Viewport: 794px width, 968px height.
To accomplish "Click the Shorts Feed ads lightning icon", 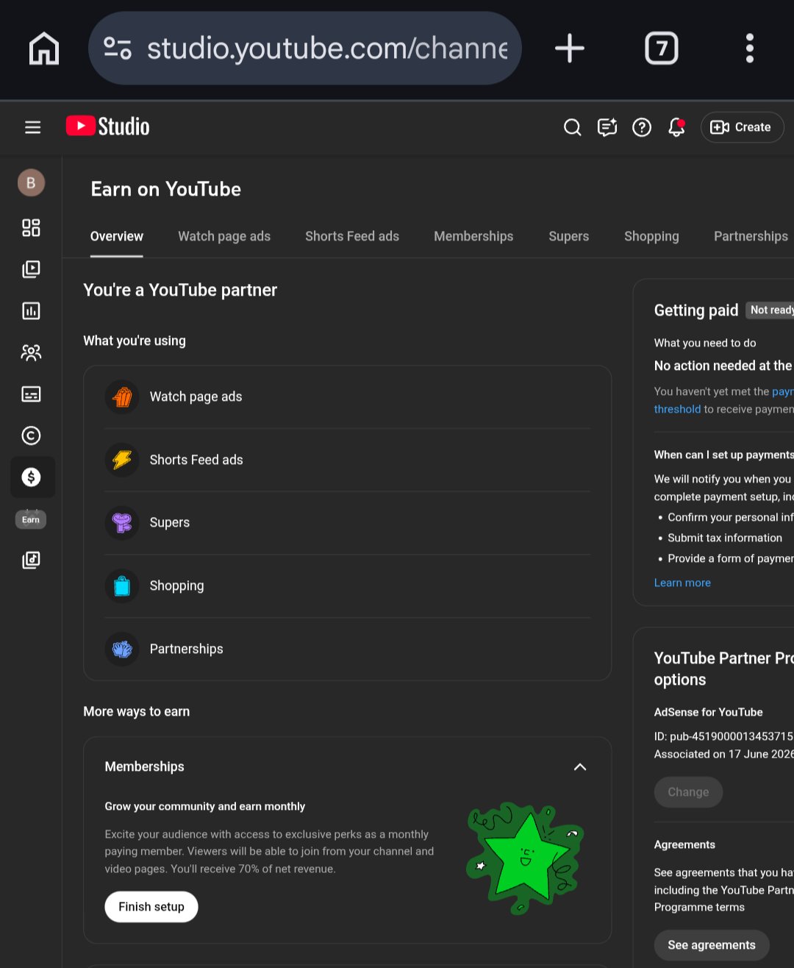I will pos(122,460).
